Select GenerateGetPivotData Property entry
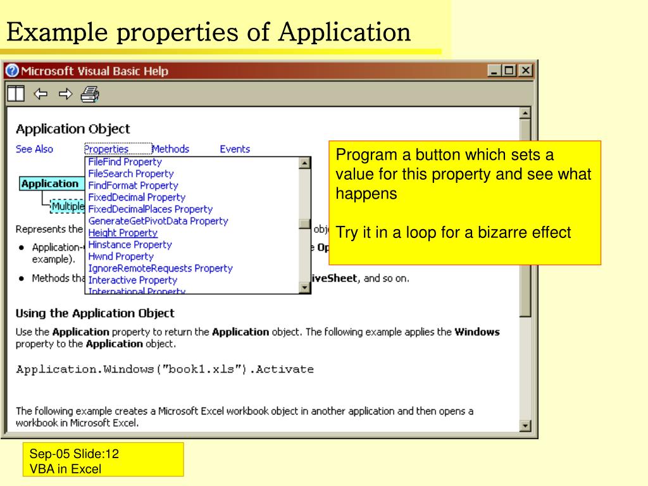The width and height of the screenshot is (648, 486). tap(158, 221)
